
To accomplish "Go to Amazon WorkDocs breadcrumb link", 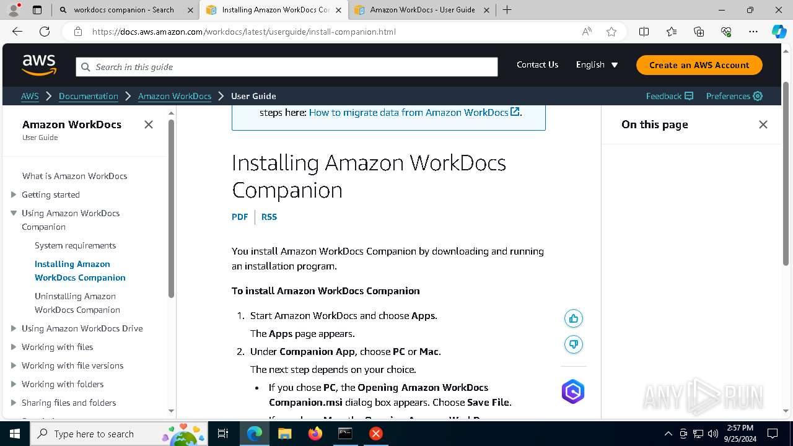I will pyautogui.click(x=175, y=96).
